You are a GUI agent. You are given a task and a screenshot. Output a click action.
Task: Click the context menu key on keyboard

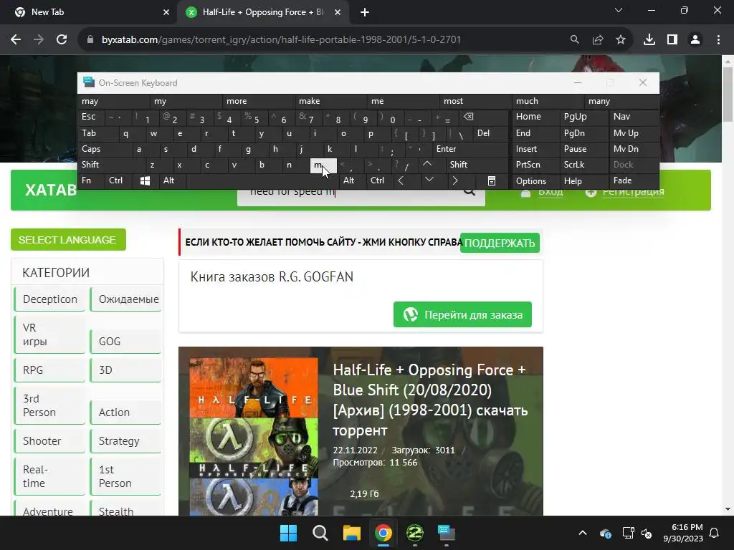[492, 181]
